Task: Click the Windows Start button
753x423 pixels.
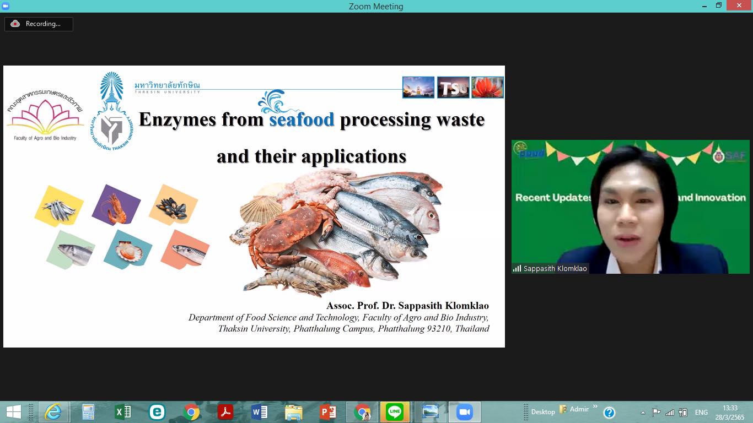Action: click(x=13, y=412)
